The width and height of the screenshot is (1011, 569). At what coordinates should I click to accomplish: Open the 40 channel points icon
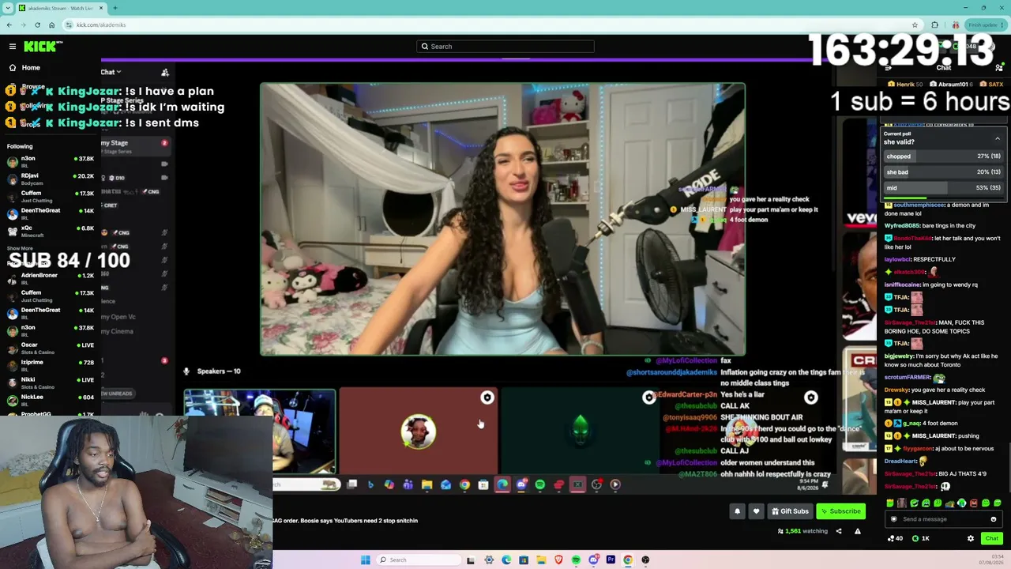(895, 538)
